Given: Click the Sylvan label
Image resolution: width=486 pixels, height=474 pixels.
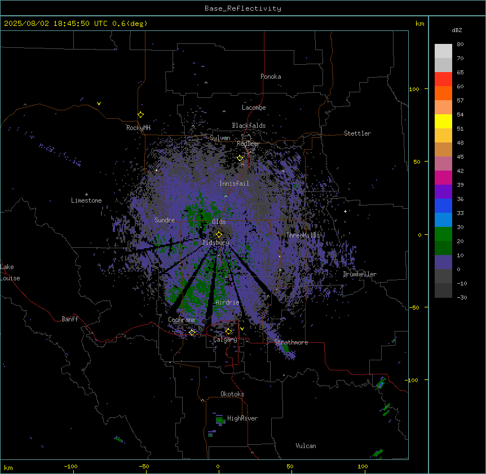Looking at the screenshot, I should click(x=220, y=138).
